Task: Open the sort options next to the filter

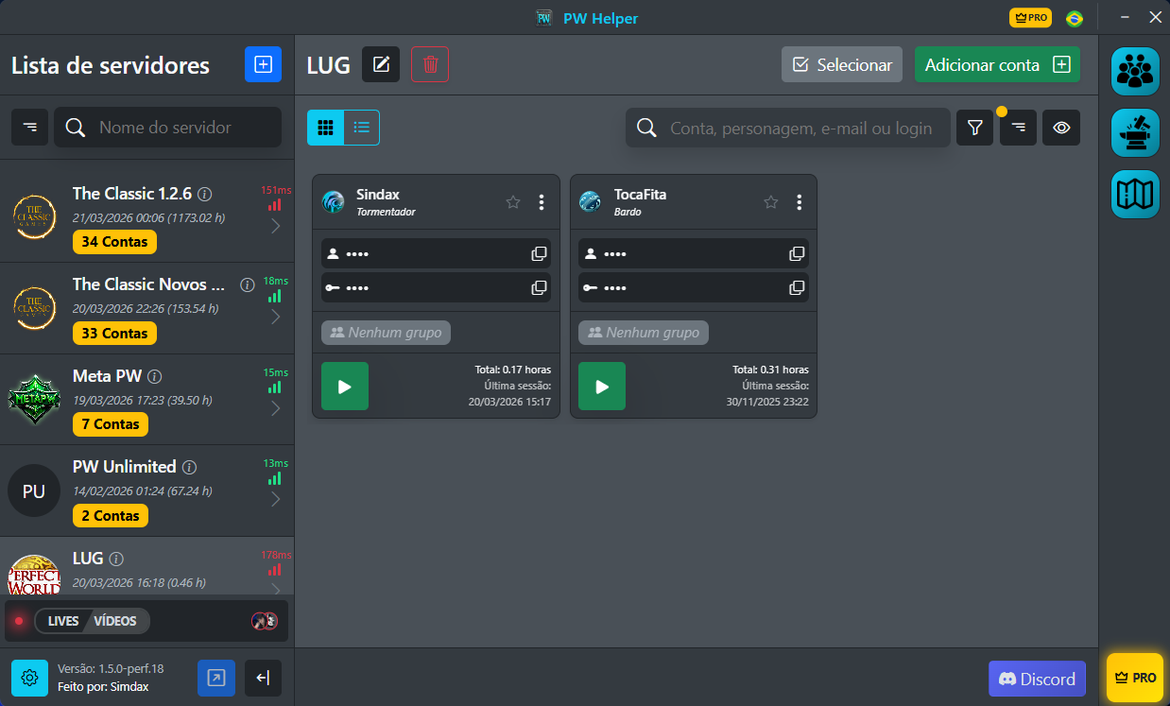Action: click(1017, 127)
